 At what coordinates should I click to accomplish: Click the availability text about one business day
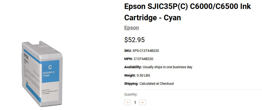click(x=167, y=67)
